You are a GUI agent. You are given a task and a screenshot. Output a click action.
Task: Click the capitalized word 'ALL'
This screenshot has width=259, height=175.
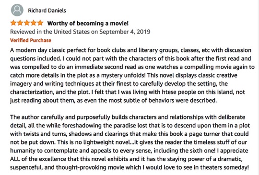(x=15, y=159)
